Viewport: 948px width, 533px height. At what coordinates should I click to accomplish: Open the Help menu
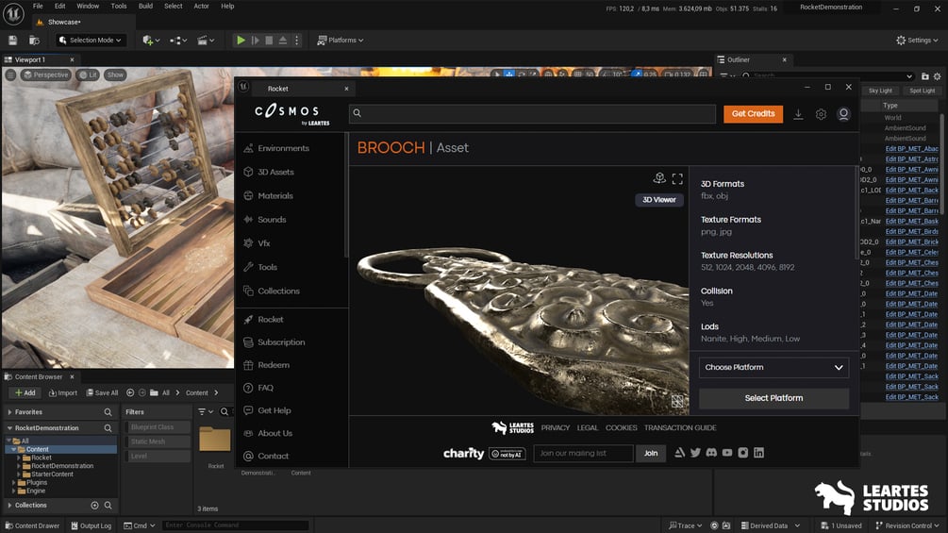pos(227,6)
